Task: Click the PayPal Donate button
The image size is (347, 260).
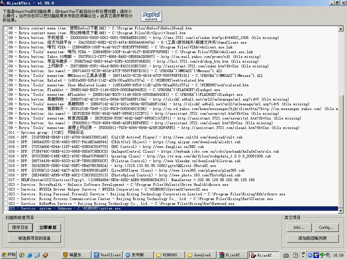Action: pyautogui.click(x=151, y=16)
